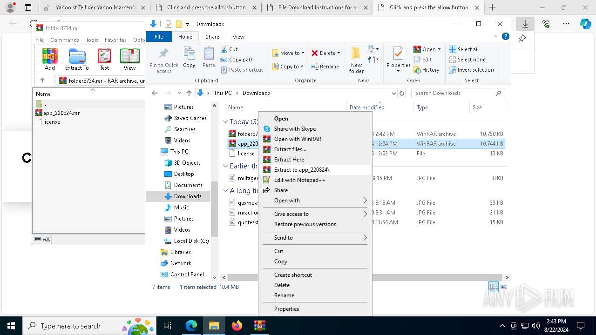The image size is (596, 335).
Task: Open Microsoft Edge from taskbar
Action: [191, 326]
